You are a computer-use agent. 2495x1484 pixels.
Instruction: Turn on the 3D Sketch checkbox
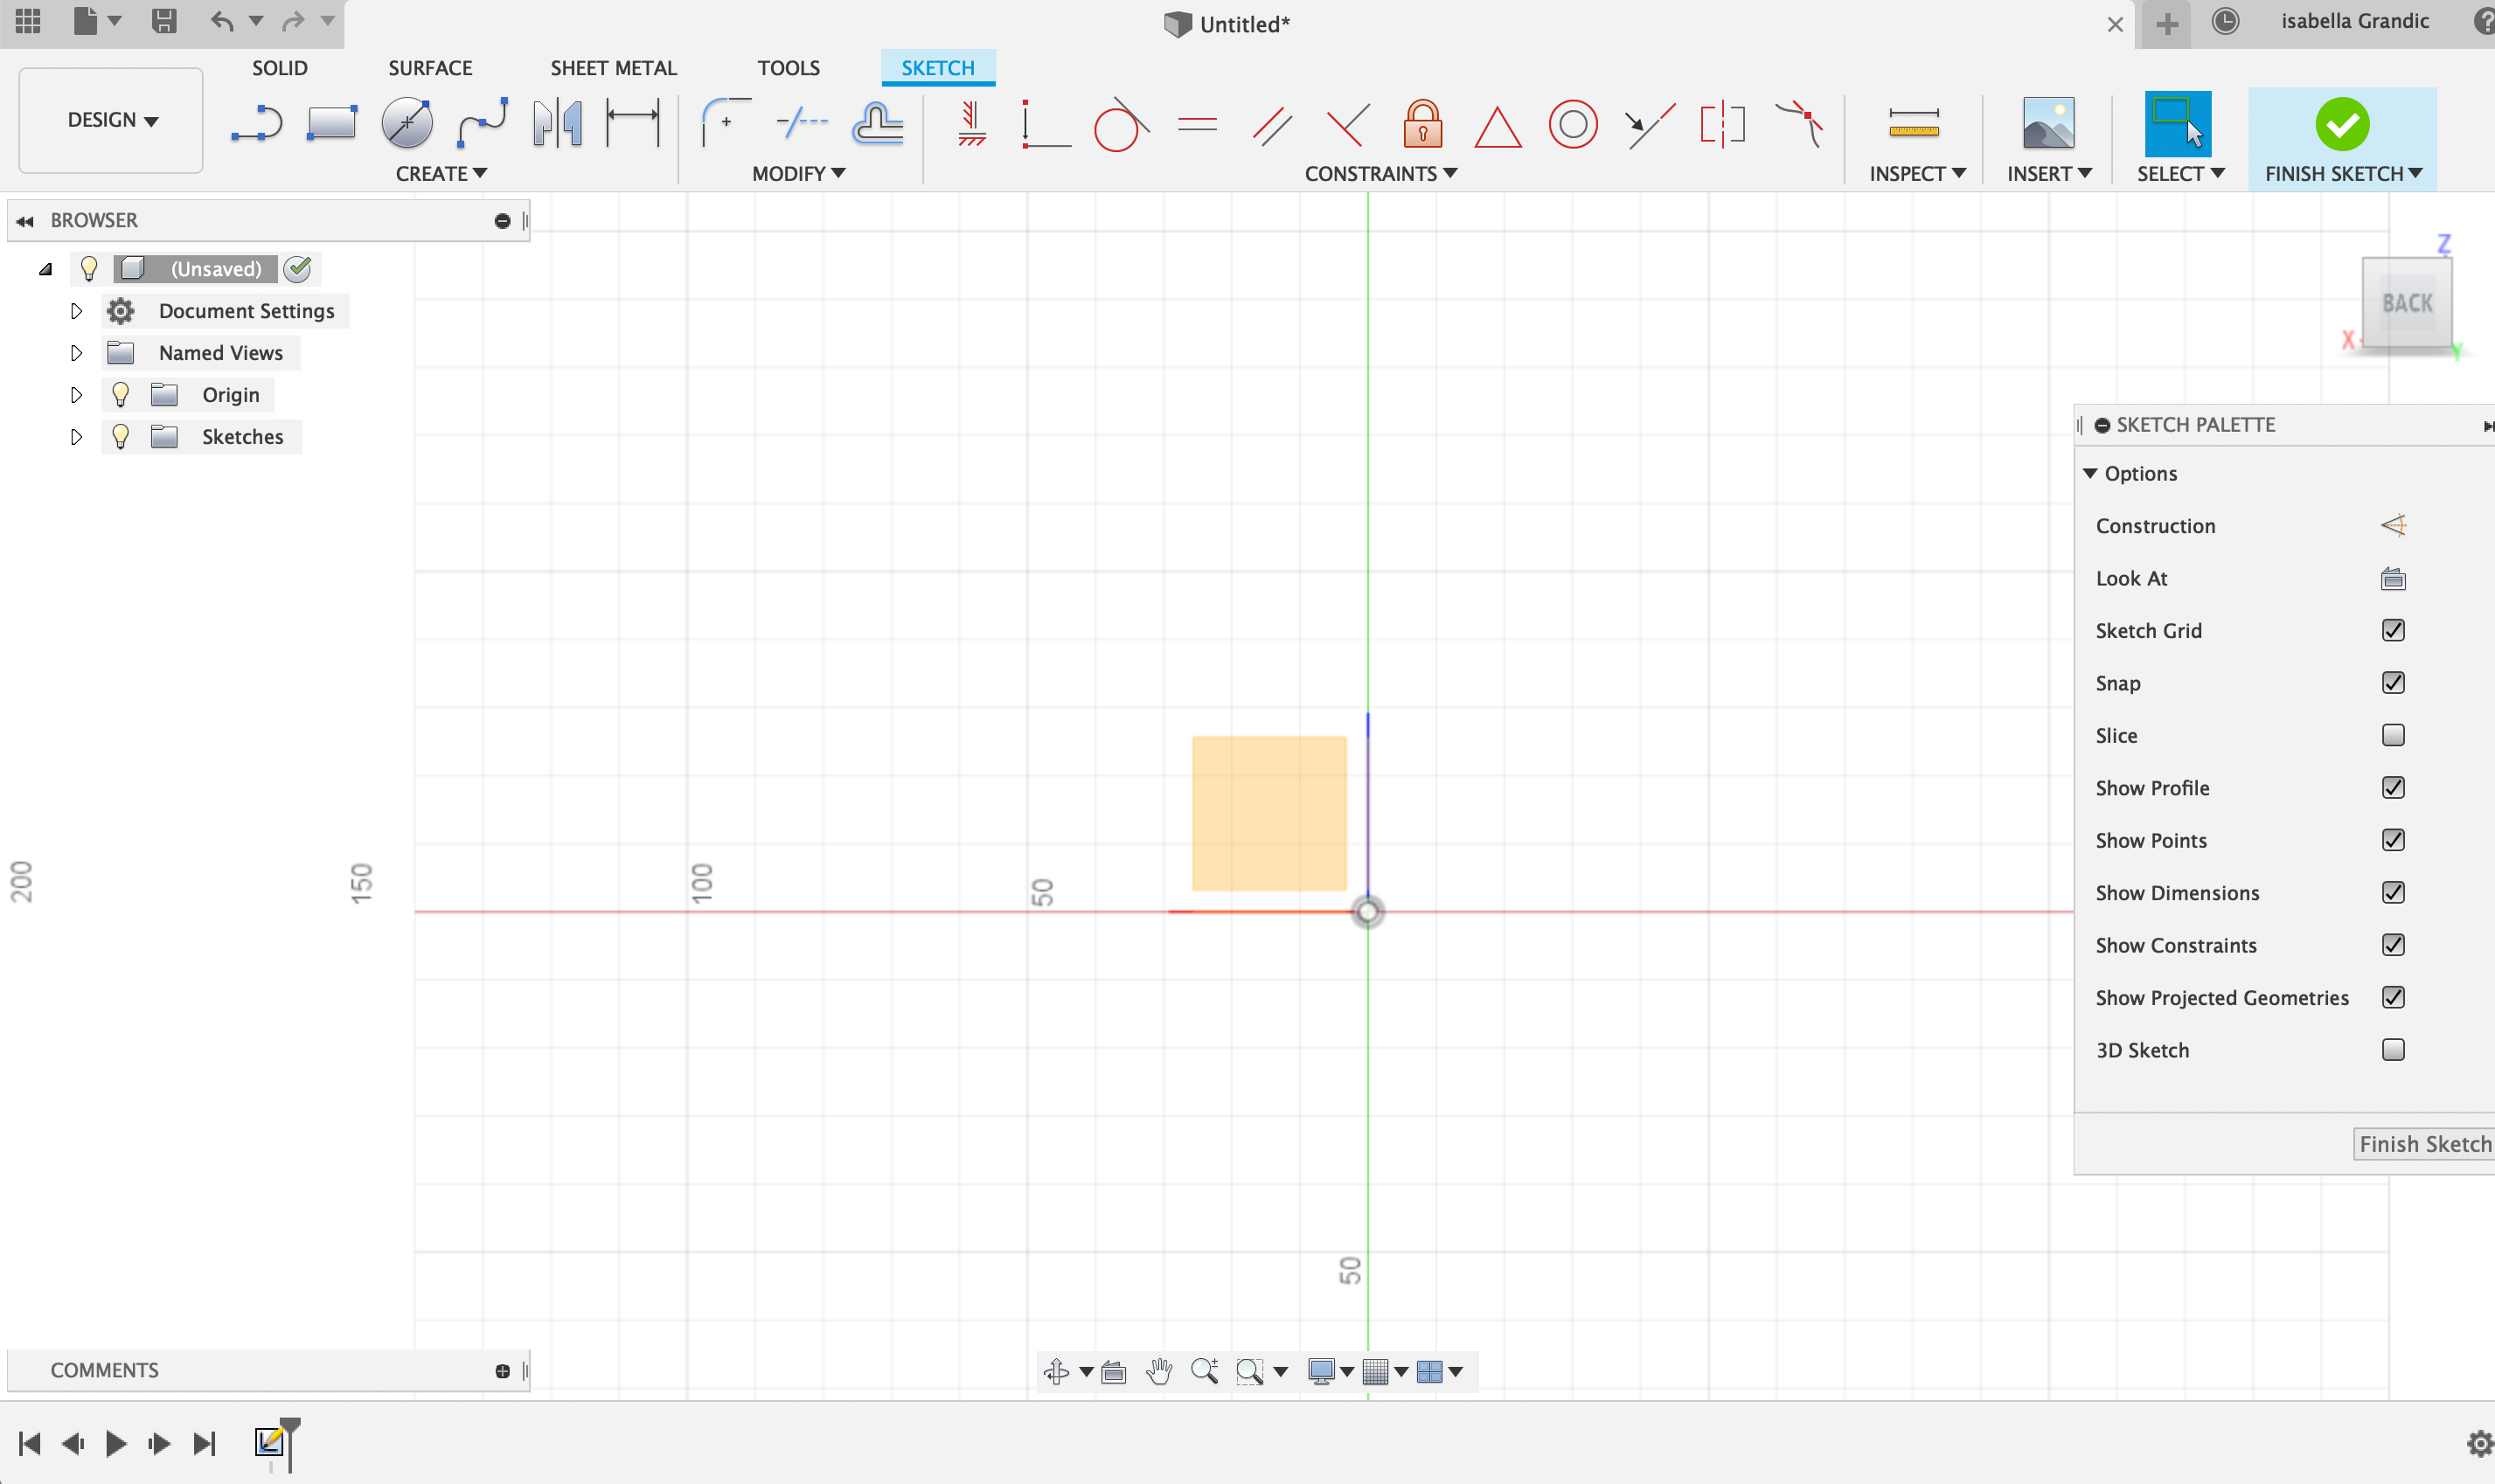tap(2392, 1050)
